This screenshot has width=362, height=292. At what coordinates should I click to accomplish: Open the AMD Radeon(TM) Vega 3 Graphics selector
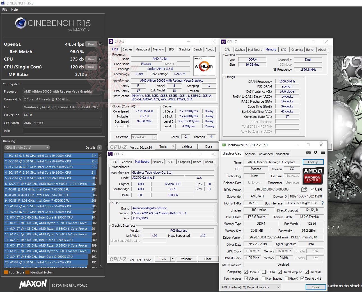(251, 287)
